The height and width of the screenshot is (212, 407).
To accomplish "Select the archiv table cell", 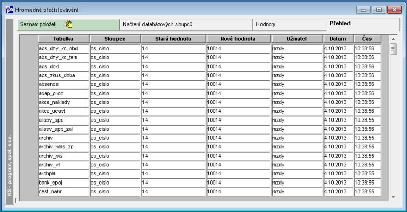I will pos(64,138).
